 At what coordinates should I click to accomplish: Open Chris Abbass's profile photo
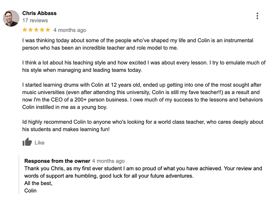[11, 18]
